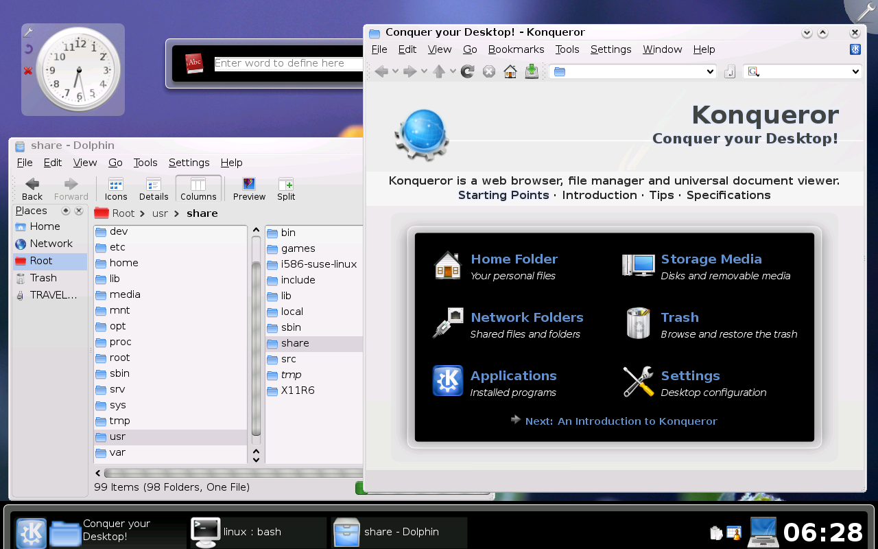
Task: Click the clear location bar icon in Konqueror
Action: click(731, 72)
